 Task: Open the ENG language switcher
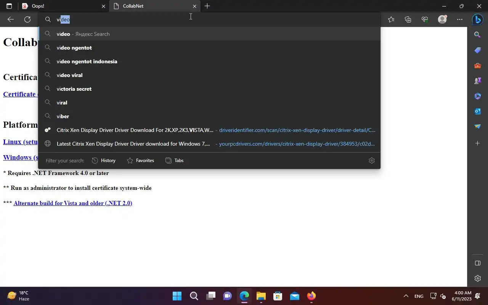click(x=419, y=296)
